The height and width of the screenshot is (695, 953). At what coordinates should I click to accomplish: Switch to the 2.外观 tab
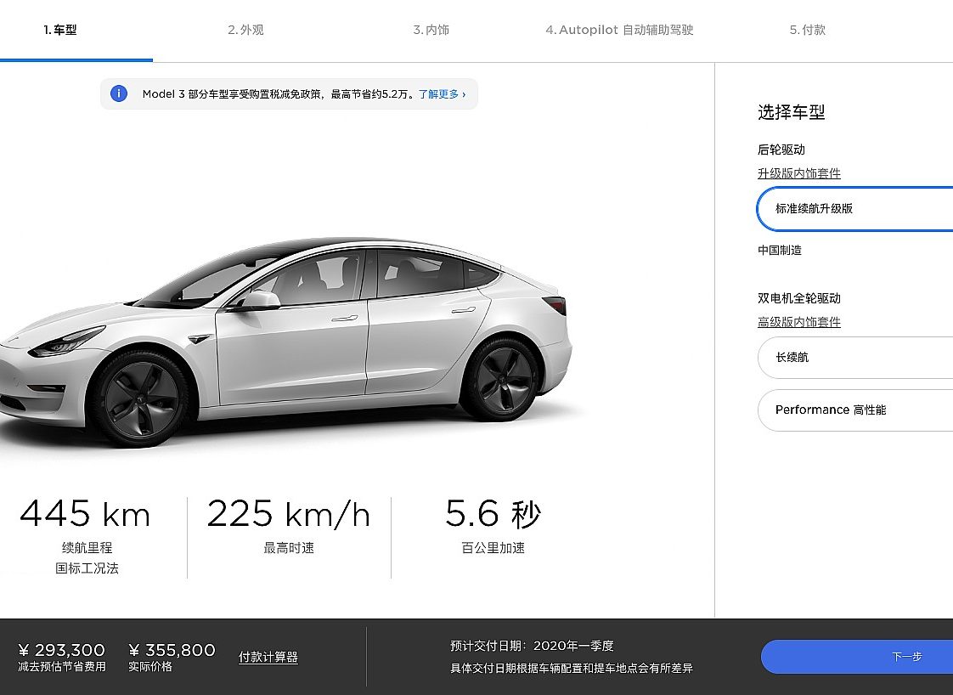[x=245, y=30]
